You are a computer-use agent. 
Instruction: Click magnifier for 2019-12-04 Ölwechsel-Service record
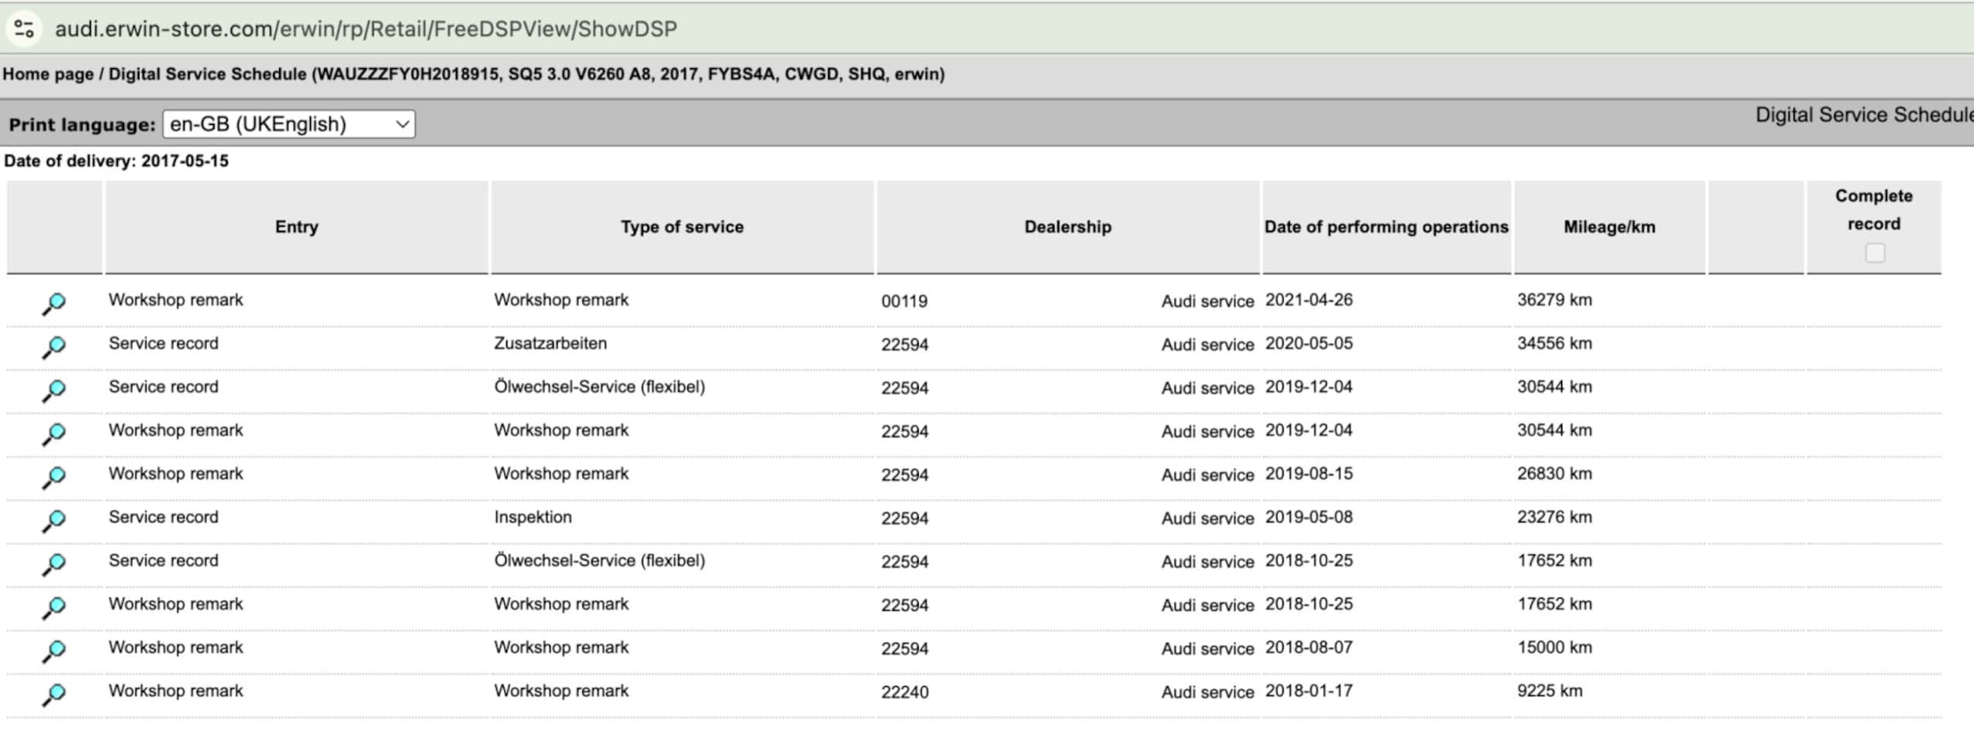point(53,390)
